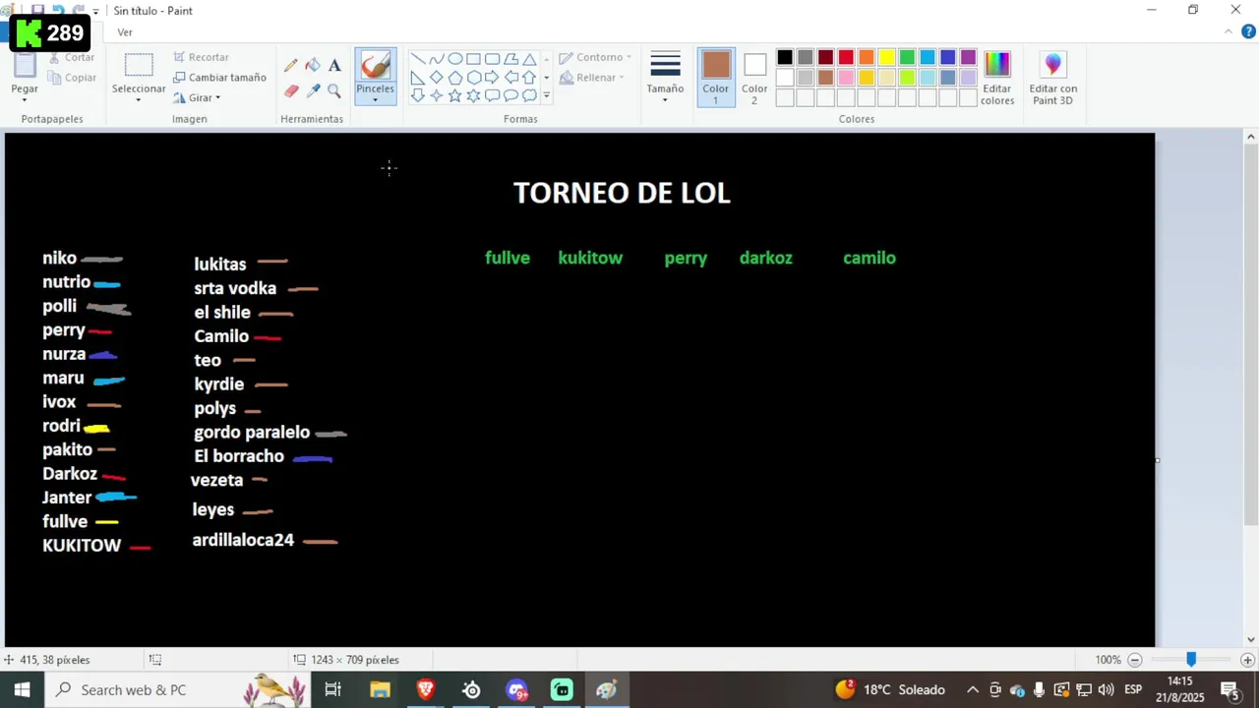Select the Text tool
The height and width of the screenshot is (708, 1259).
coord(334,66)
